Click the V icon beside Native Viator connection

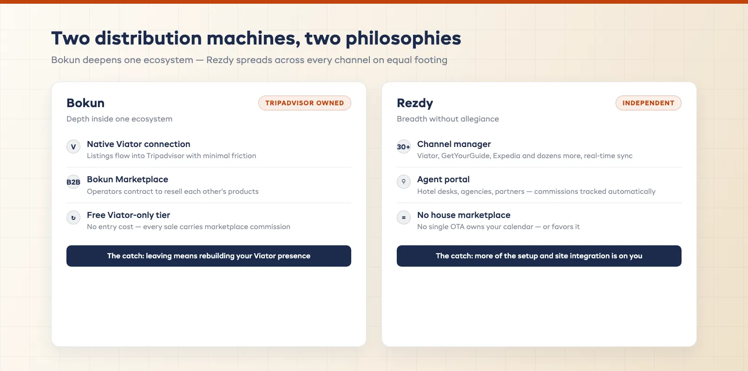coord(73,147)
